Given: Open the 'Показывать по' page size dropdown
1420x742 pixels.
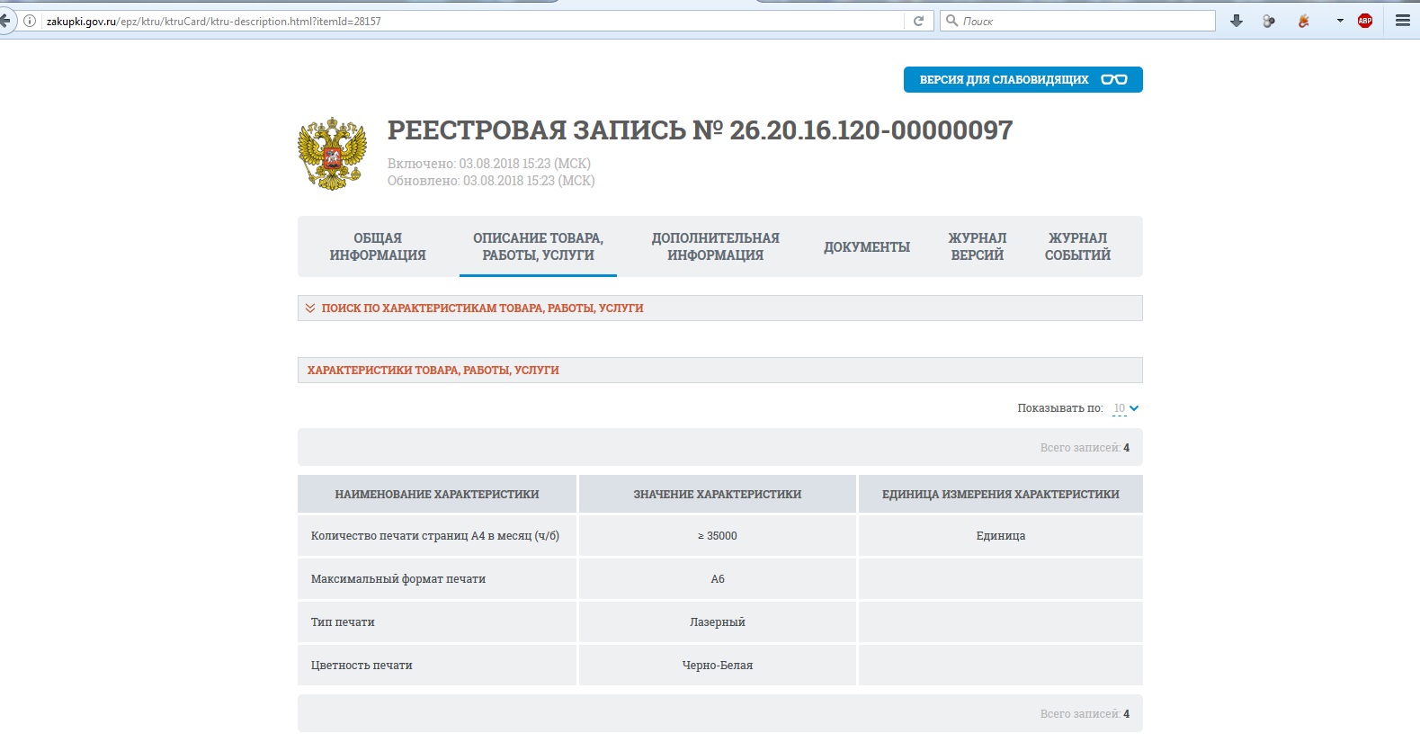Looking at the screenshot, I should click(x=1125, y=408).
